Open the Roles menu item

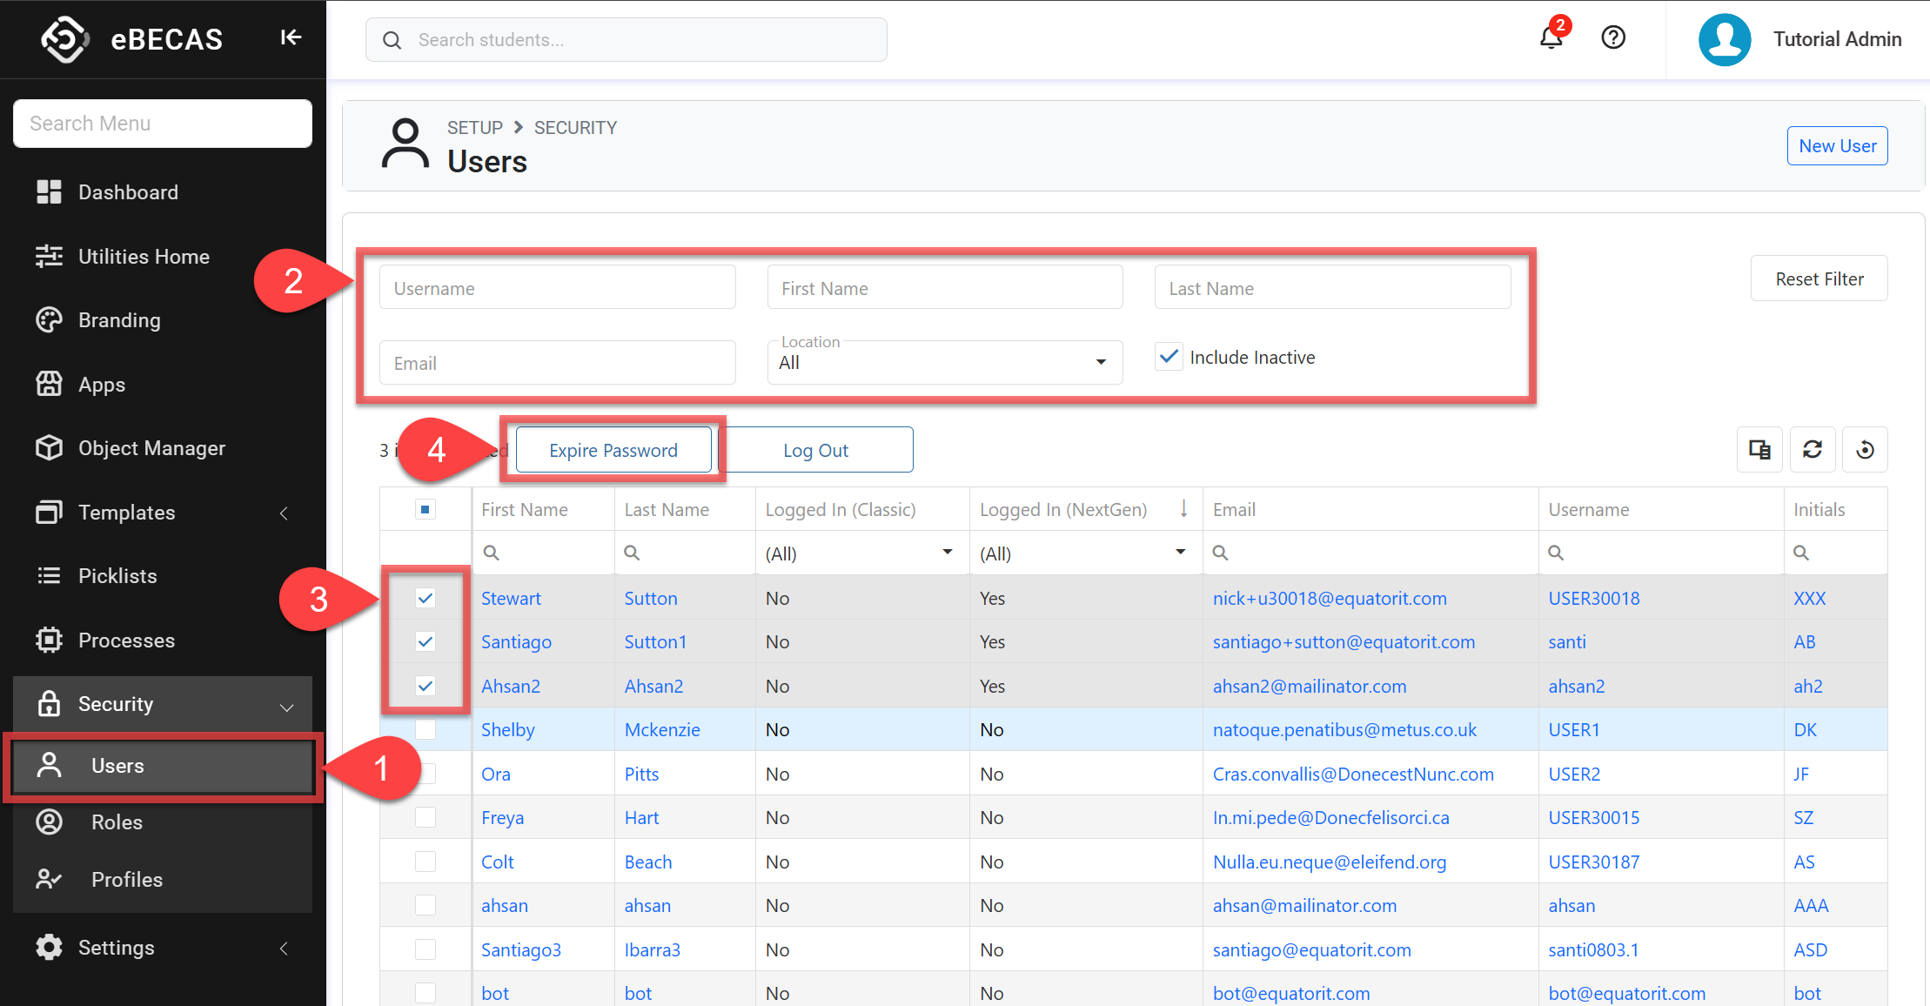click(x=117, y=822)
